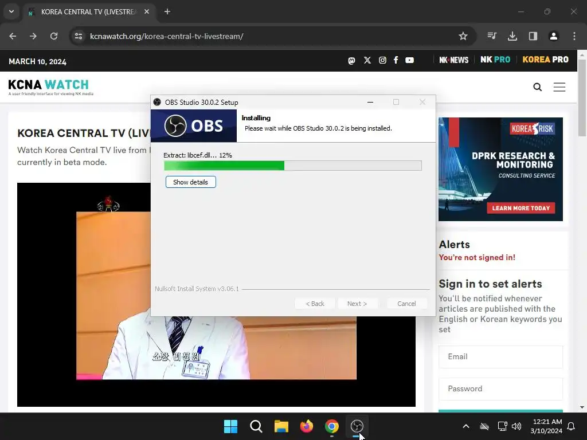The height and width of the screenshot is (440, 587).
Task: Click Show details in OBS Setup
Action: coord(190,182)
